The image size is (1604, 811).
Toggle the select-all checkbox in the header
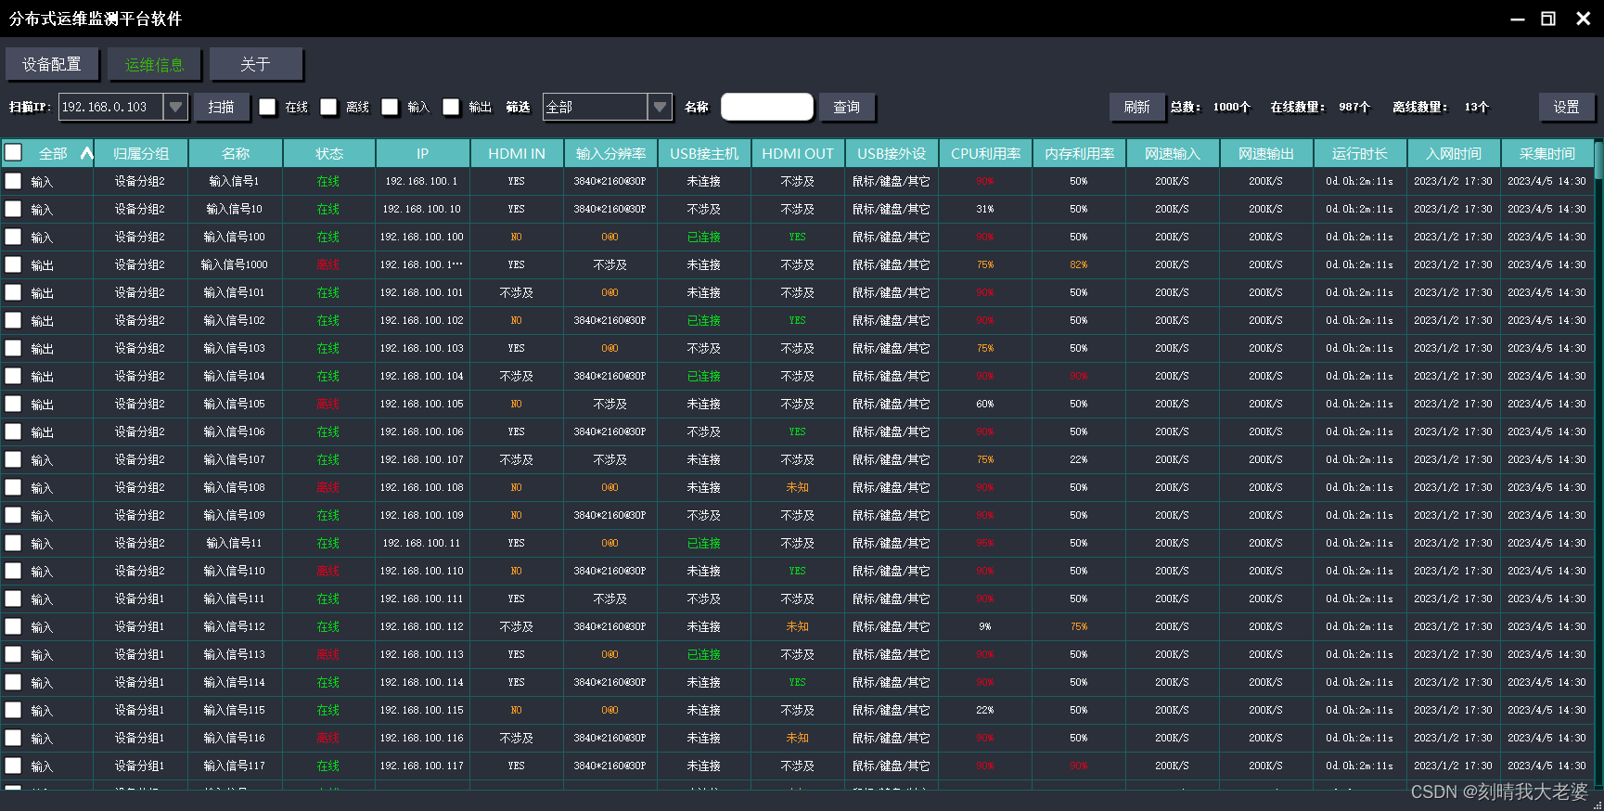pos(13,152)
